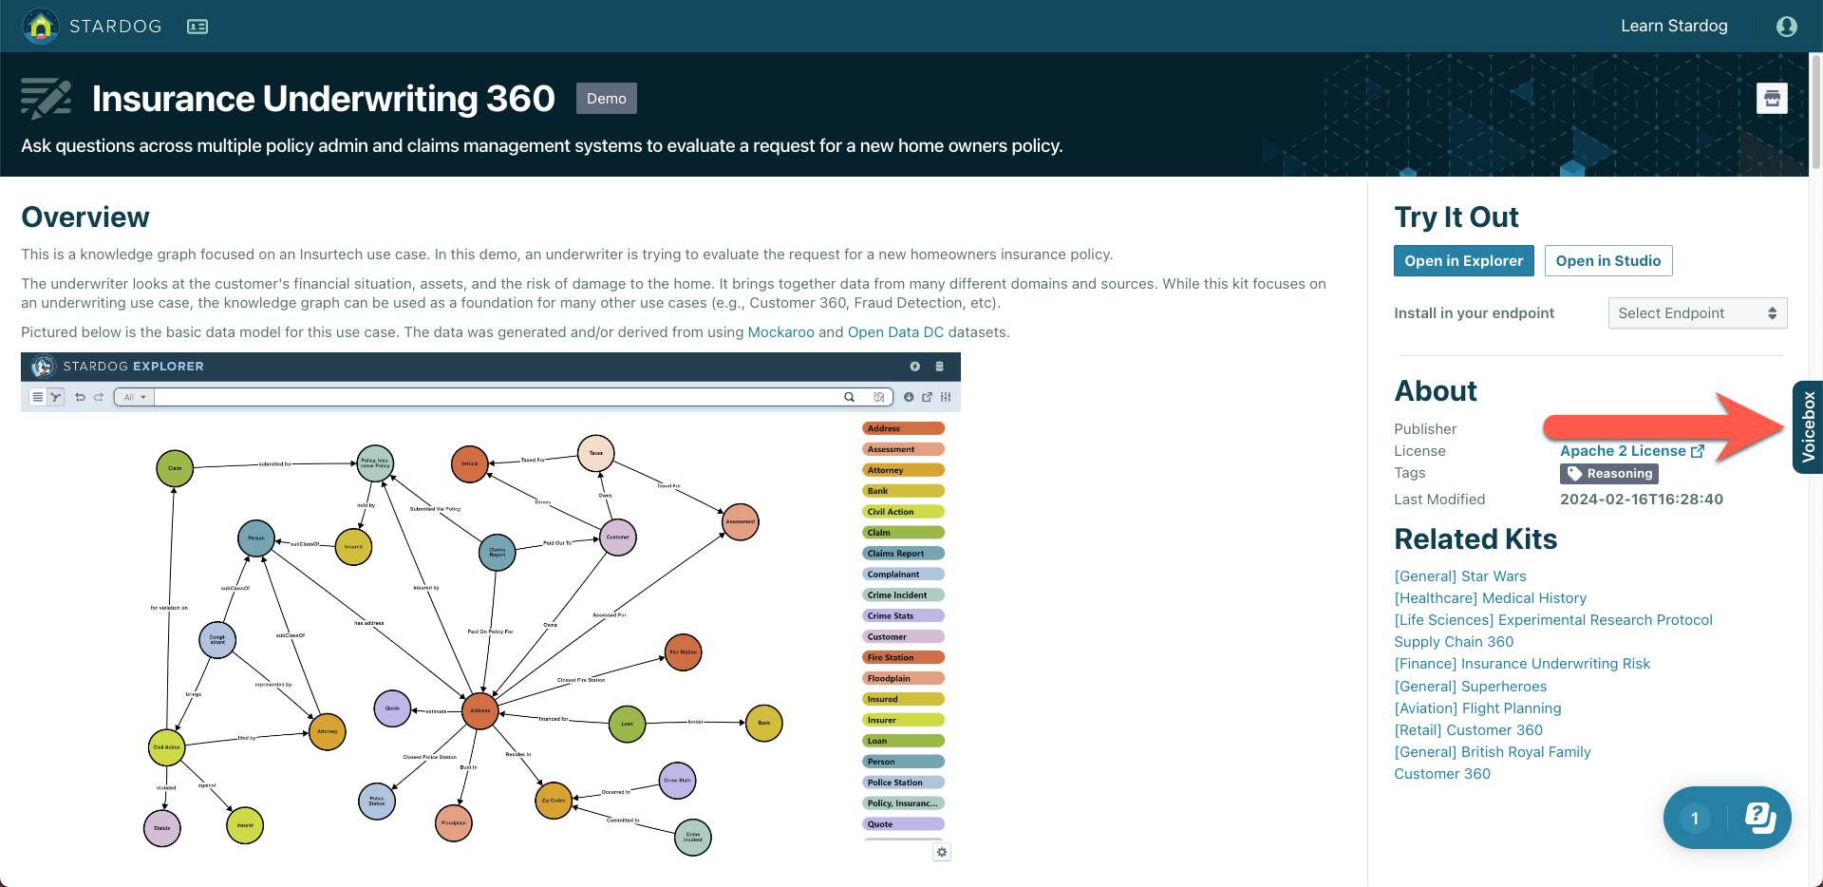The image size is (1823, 887).
Task: Follow the Mockaroo link
Action: coord(780,332)
